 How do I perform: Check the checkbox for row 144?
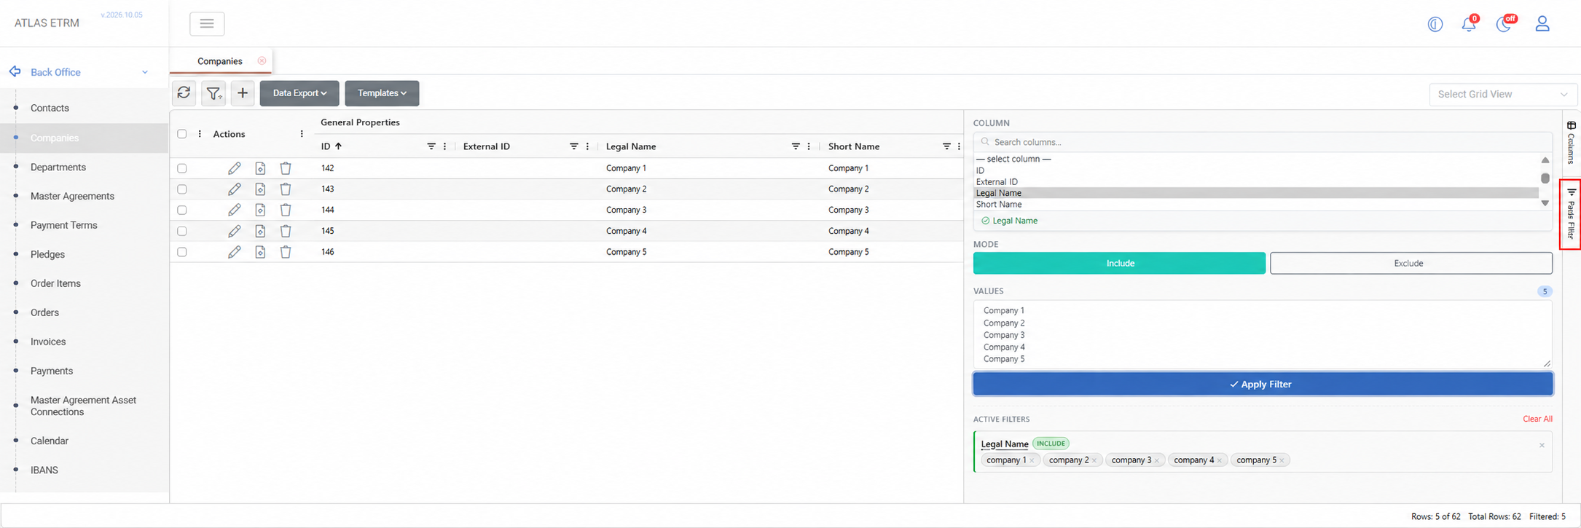[x=182, y=210]
